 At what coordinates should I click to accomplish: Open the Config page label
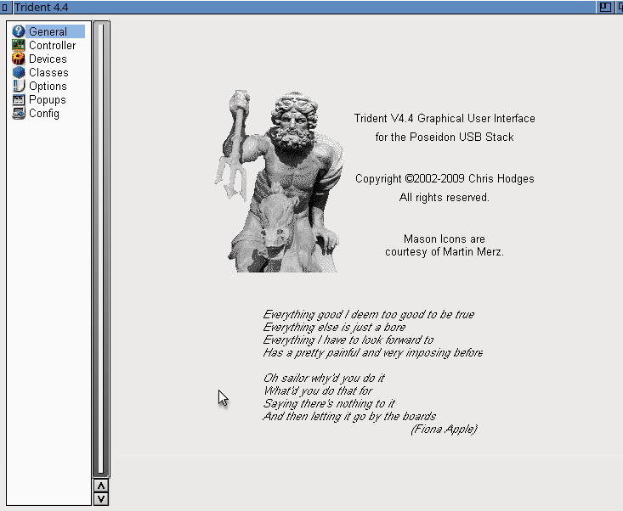coord(44,114)
